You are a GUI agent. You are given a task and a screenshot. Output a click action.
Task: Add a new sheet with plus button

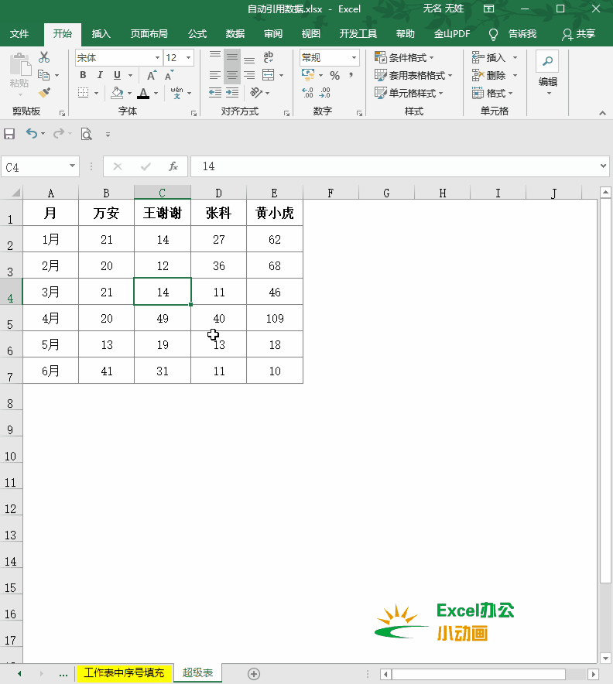coord(254,674)
